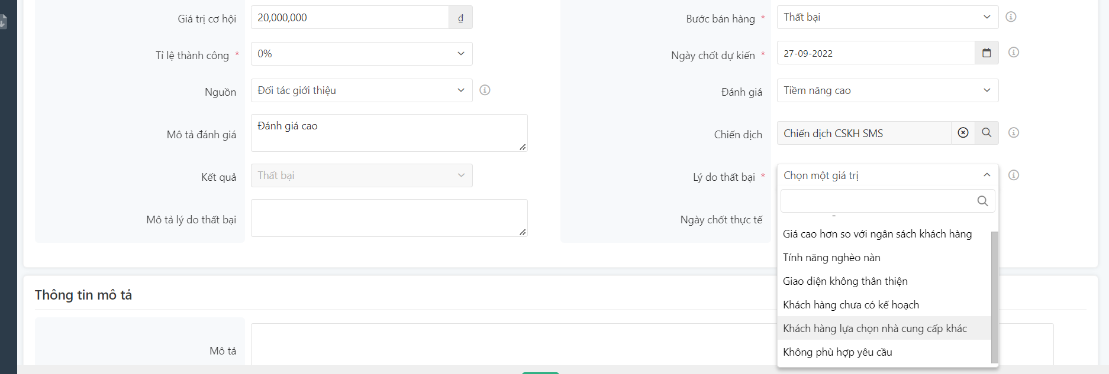Open the Tỉ lệ thành công dropdown
This screenshot has height=374, width=1109.
(361, 54)
